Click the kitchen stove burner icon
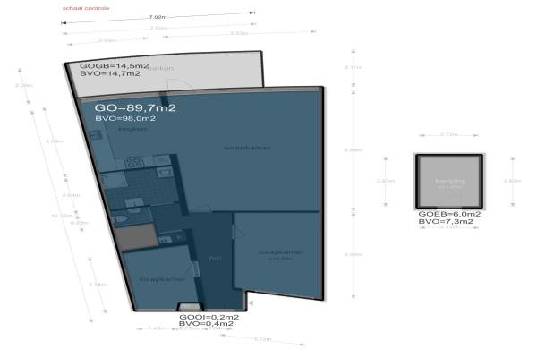 point(132,162)
